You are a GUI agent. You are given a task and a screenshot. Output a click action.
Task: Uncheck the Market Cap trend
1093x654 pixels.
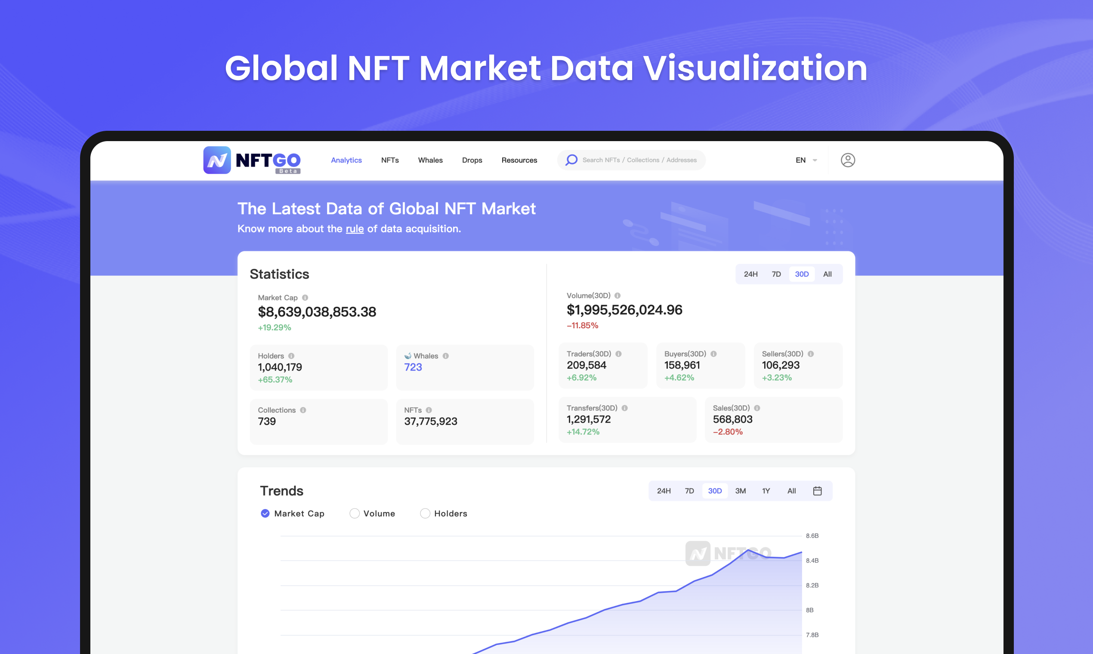pos(265,513)
